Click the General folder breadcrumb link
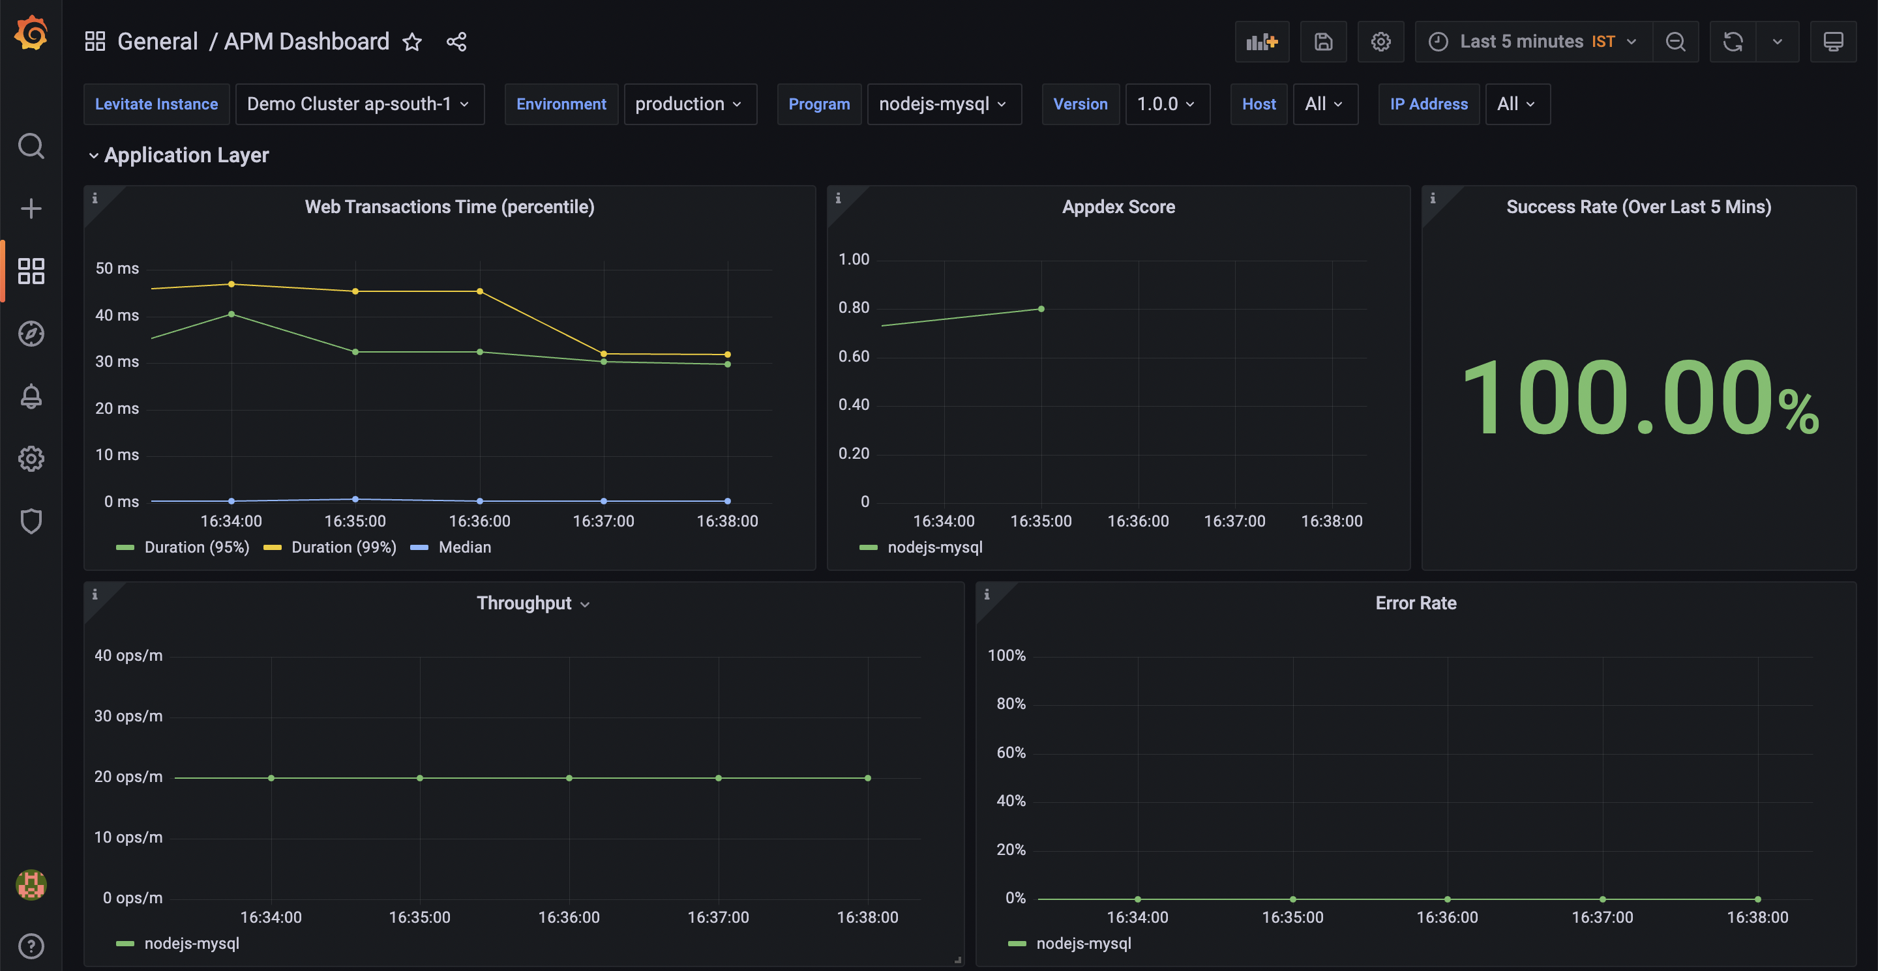The image size is (1878, 971). (157, 42)
